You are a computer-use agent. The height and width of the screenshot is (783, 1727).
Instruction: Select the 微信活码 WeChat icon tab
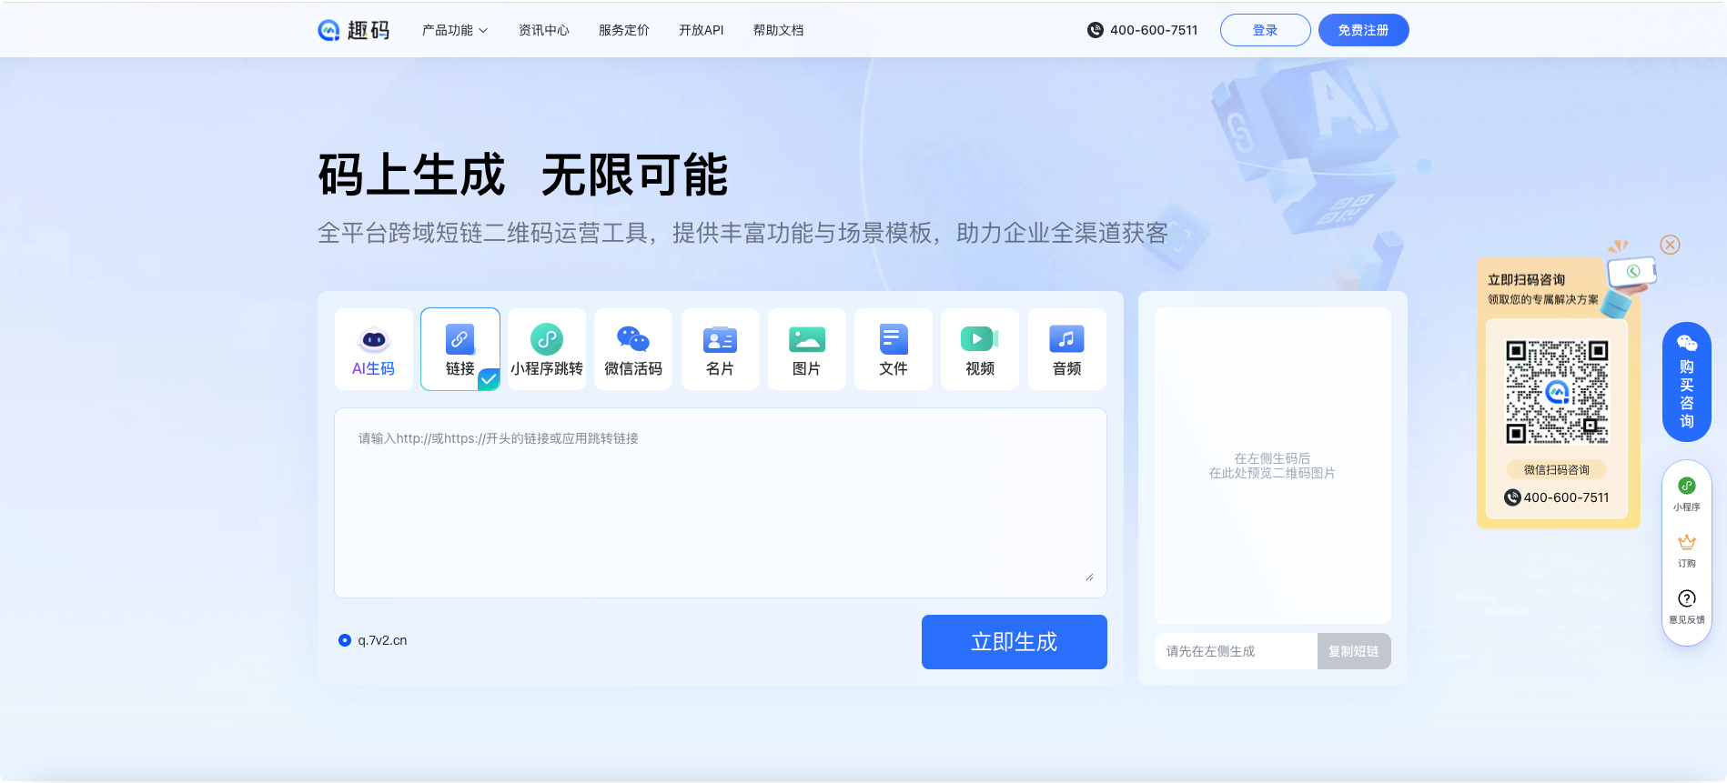633,349
